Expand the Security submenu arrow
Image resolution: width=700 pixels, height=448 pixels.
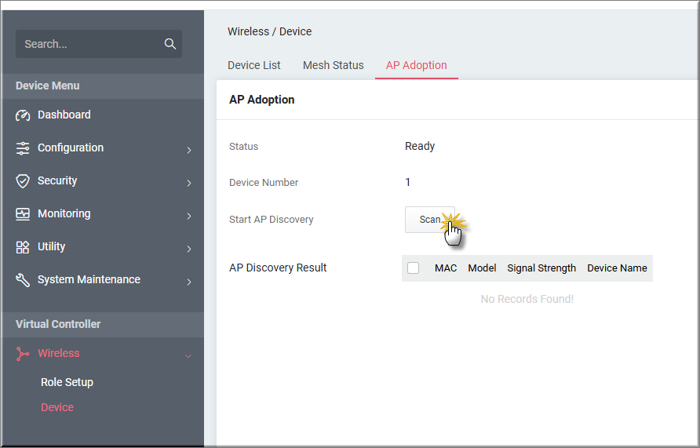[x=188, y=182]
